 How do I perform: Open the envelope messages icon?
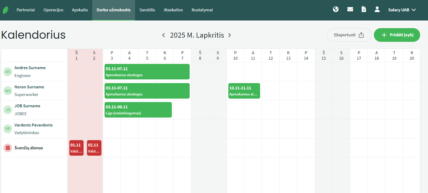click(x=350, y=9)
